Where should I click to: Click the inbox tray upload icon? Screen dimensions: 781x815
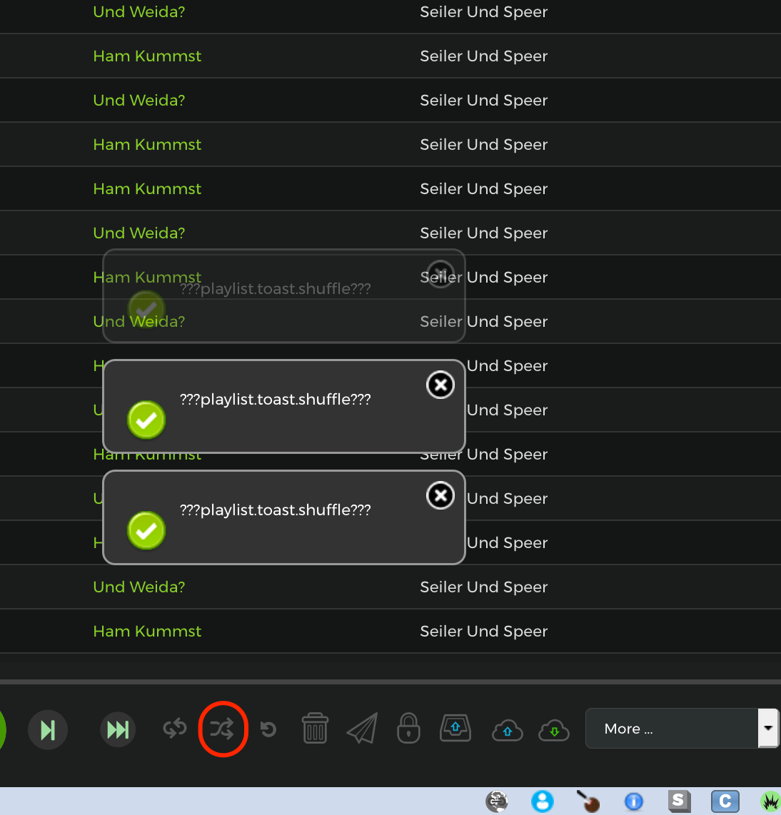pyautogui.click(x=455, y=729)
